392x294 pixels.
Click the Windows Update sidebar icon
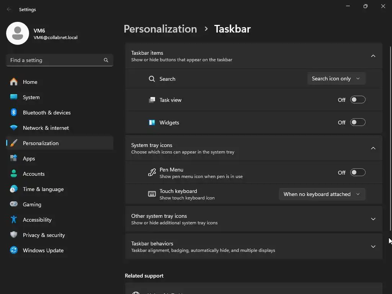click(x=14, y=250)
